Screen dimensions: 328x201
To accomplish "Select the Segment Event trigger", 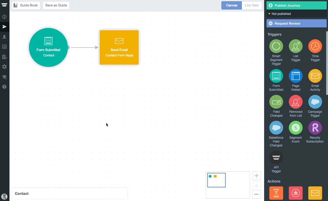I will click(295, 128).
